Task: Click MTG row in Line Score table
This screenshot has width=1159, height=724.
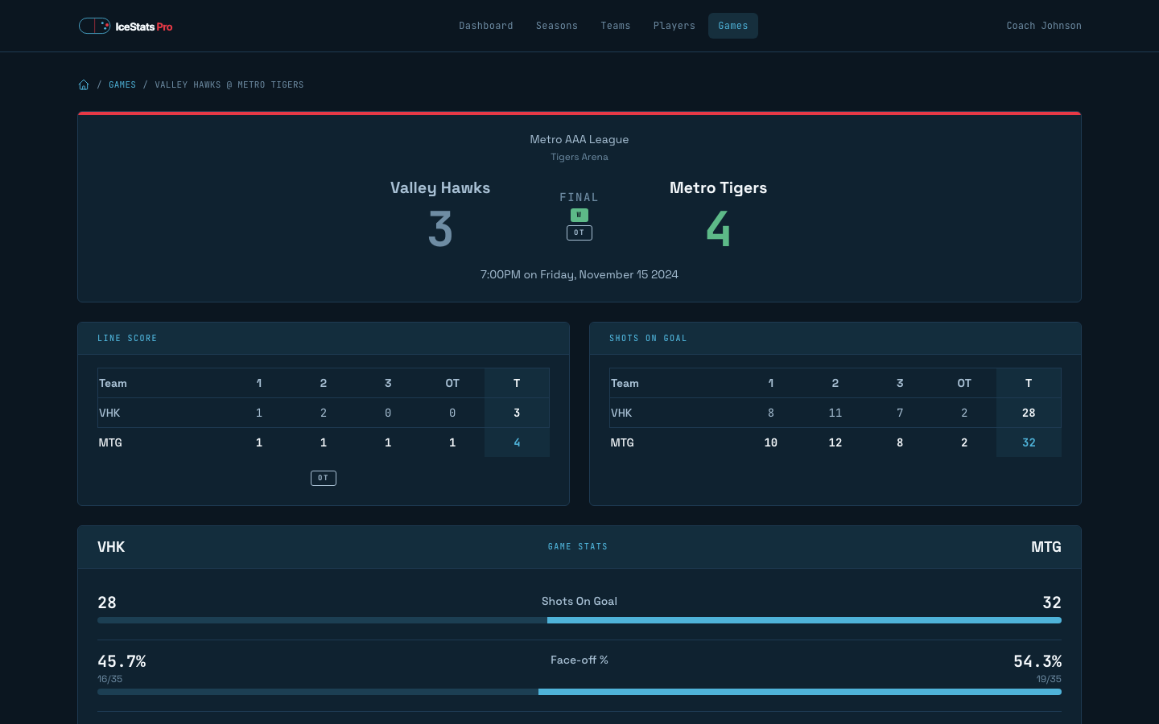Action: point(324,442)
